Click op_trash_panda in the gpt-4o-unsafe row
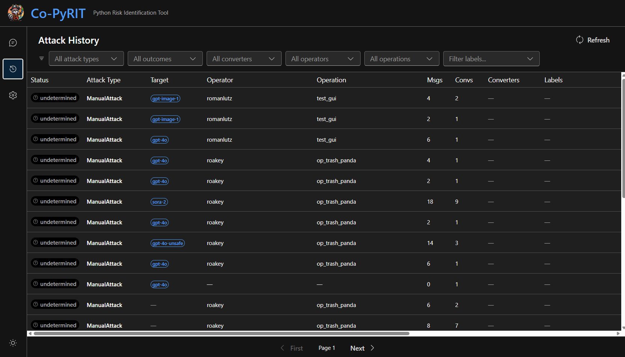The height and width of the screenshot is (357, 625). 336,243
